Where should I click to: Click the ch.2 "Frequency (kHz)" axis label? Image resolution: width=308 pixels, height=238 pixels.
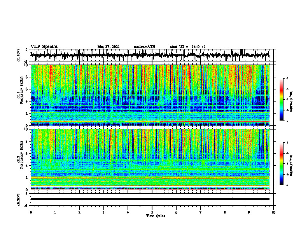coord(21,155)
